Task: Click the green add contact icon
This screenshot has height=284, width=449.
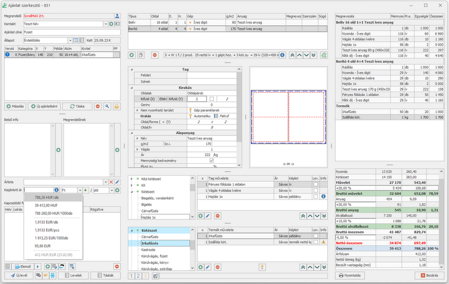Action: [x=111, y=24]
